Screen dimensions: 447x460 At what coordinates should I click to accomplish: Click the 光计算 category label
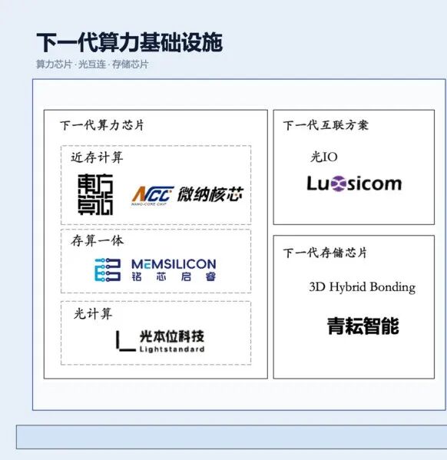(x=93, y=313)
